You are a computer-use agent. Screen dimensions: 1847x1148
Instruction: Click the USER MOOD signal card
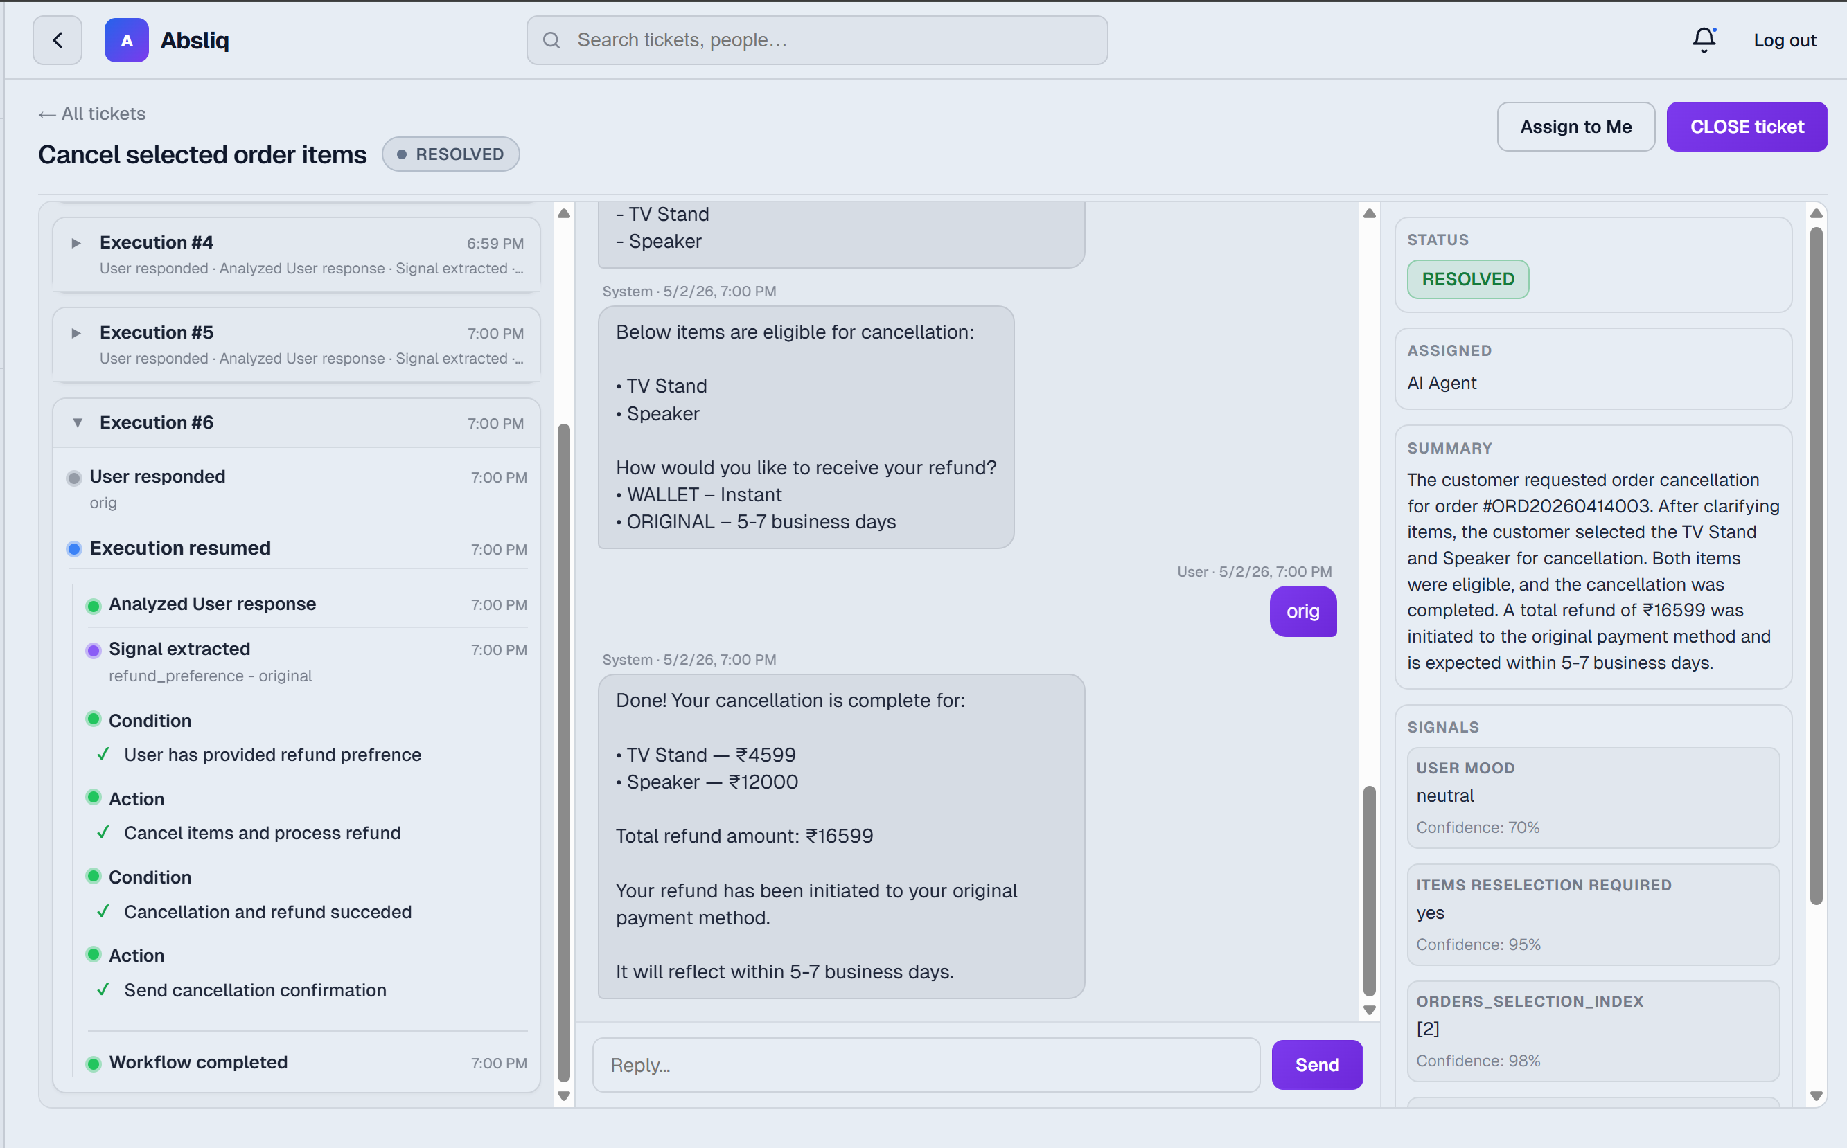tap(1593, 798)
